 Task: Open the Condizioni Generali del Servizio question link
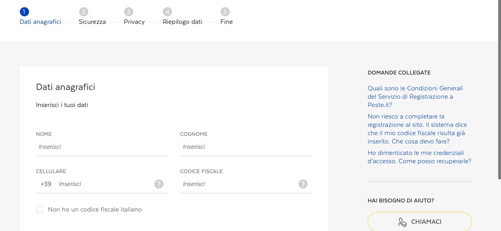[x=415, y=97]
